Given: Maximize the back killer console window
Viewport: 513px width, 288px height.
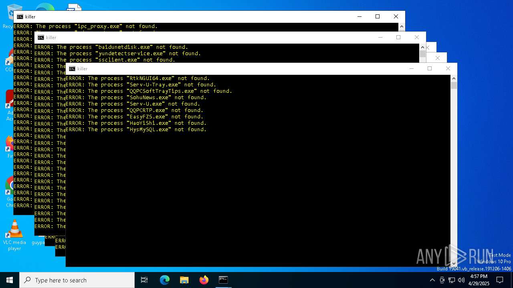Looking at the screenshot, I should point(378,16).
